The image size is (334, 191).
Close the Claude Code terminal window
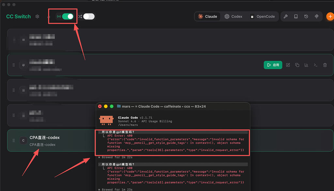[100, 106]
